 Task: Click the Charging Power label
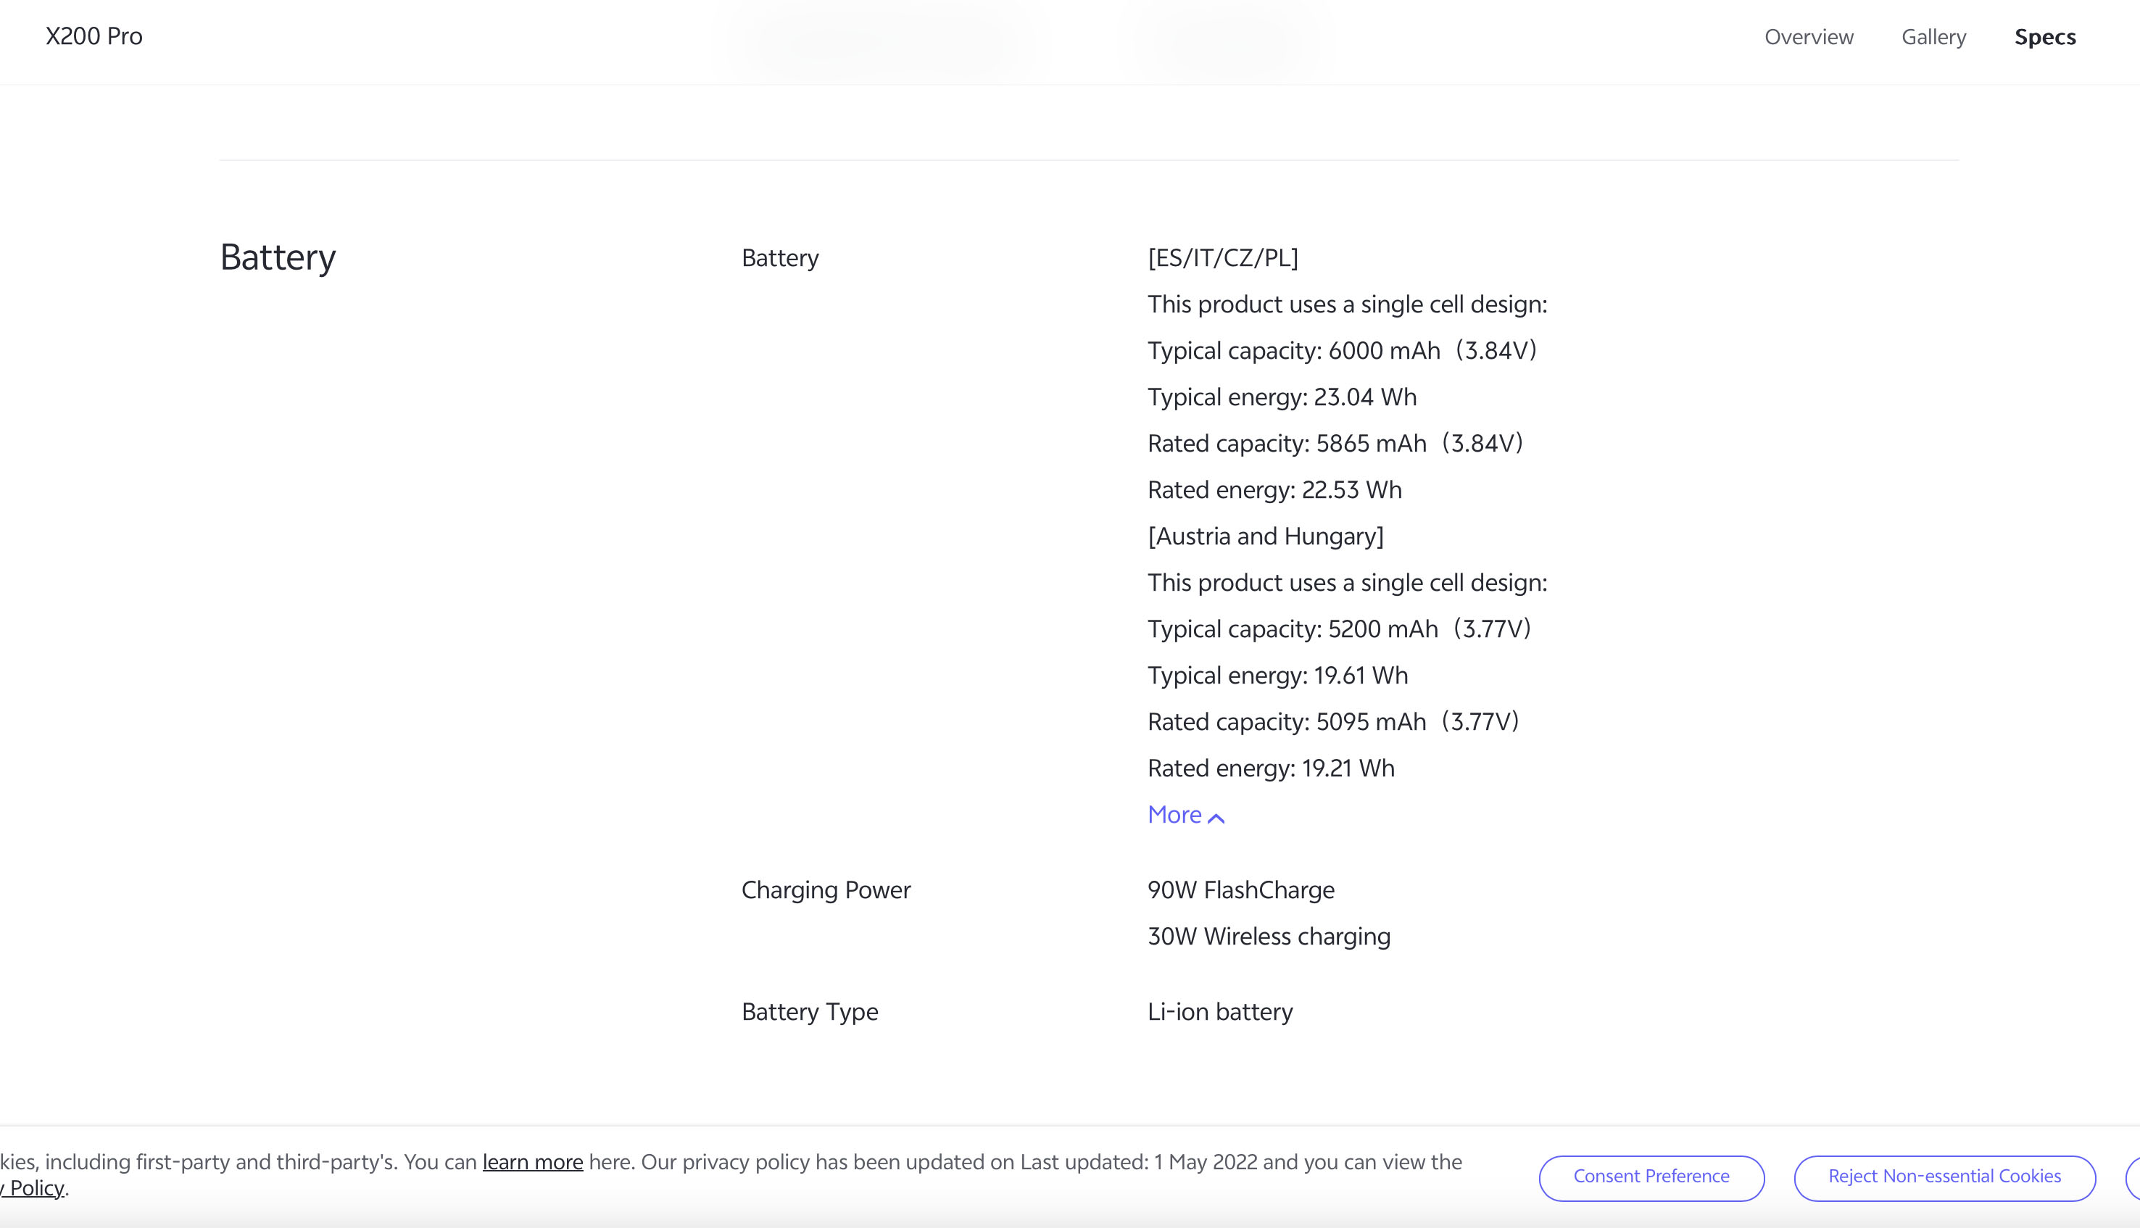(x=826, y=889)
